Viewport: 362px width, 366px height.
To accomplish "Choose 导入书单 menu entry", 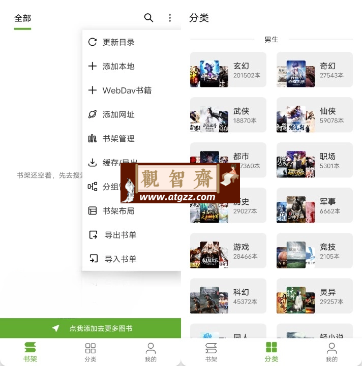I will pyautogui.click(x=132, y=259).
